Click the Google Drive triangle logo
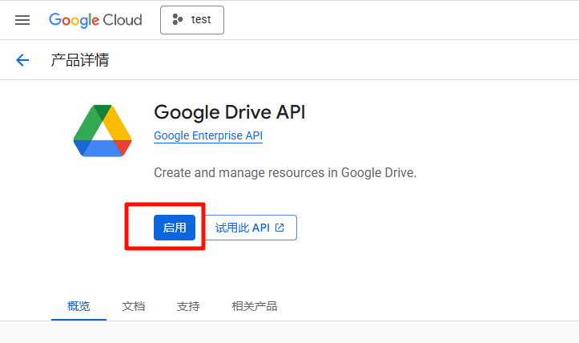Screen dimensions: 579x343 point(103,131)
